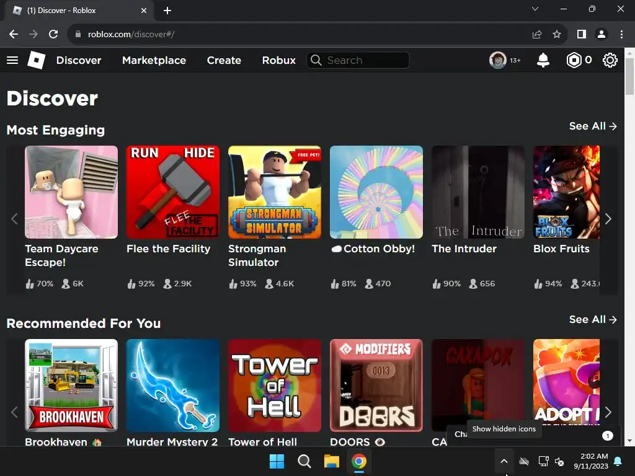Open the Flee the Facility thumbnail

pyautogui.click(x=173, y=192)
